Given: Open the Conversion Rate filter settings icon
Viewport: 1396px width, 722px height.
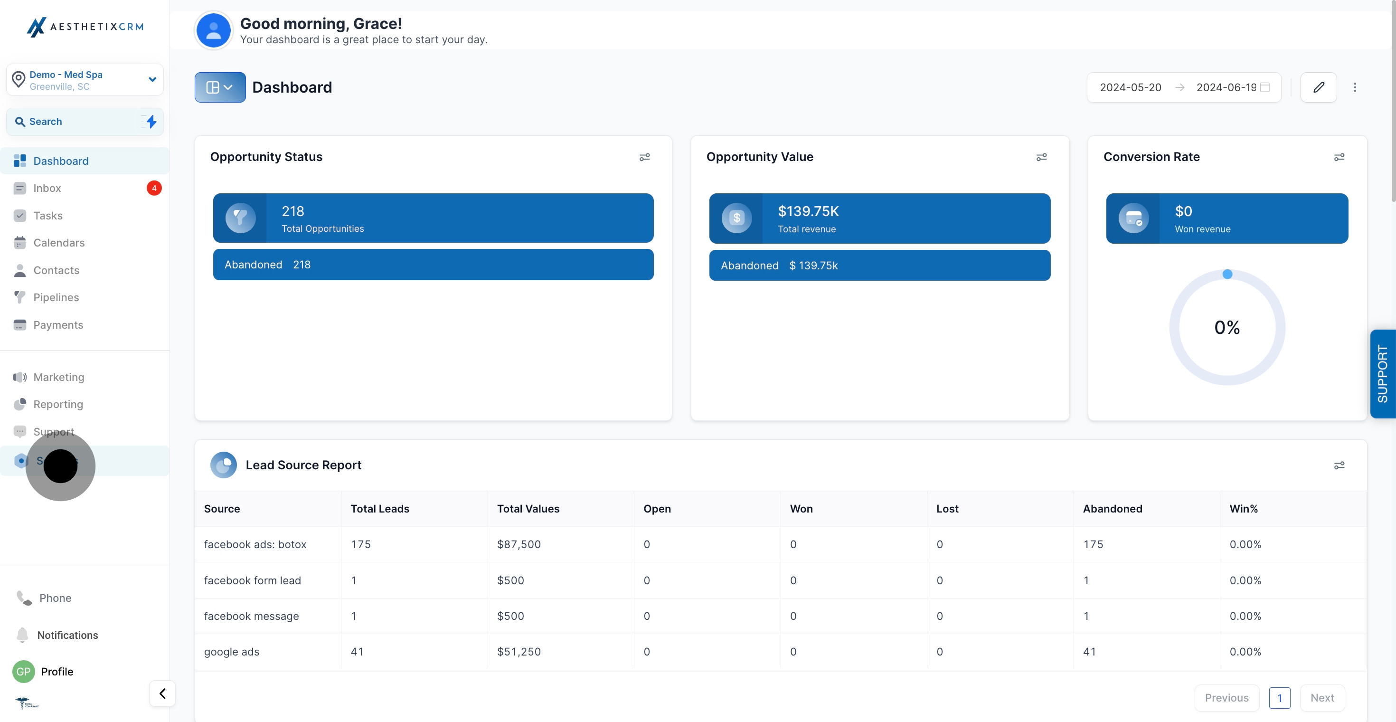Looking at the screenshot, I should tap(1339, 157).
